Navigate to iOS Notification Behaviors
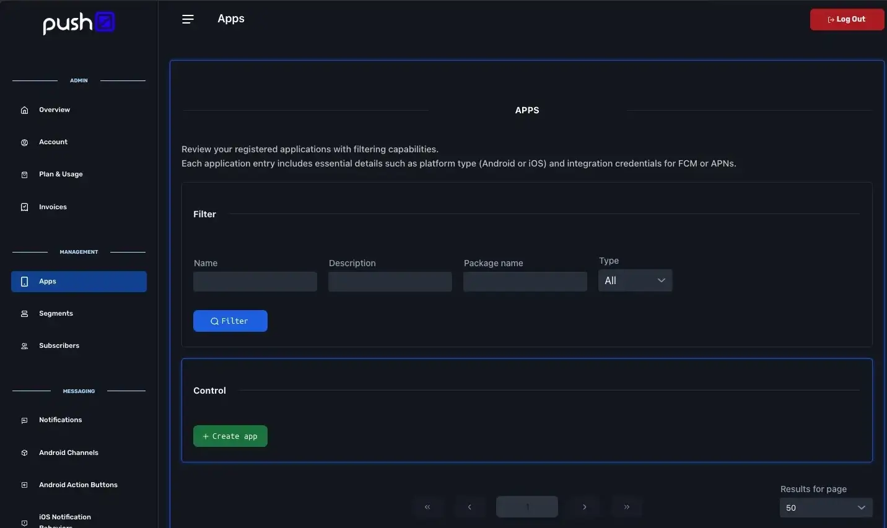Viewport: 887px width, 528px height. click(x=65, y=519)
